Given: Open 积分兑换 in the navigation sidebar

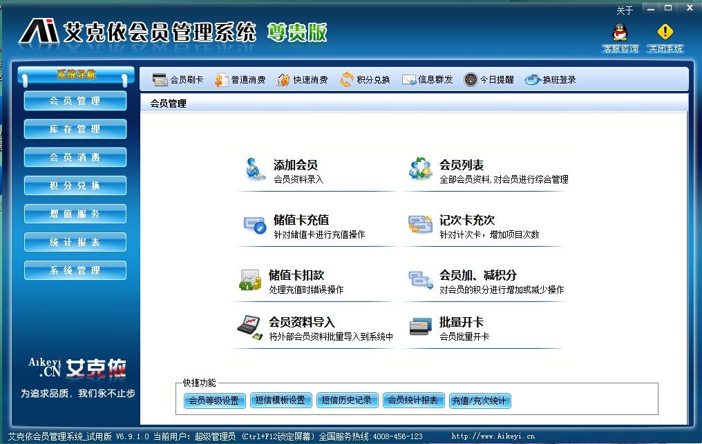Looking at the screenshot, I should [75, 185].
